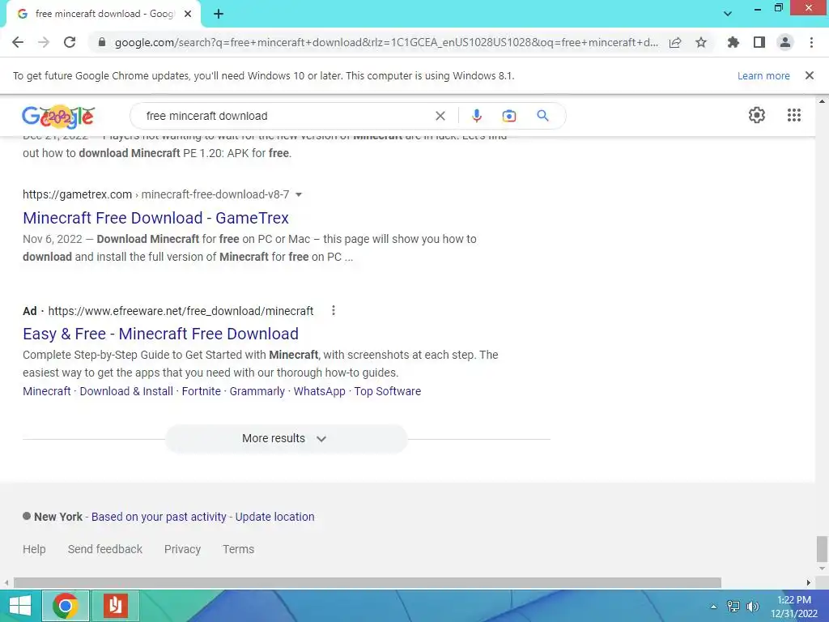The height and width of the screenshot is (622, 829).
Task: Click the Fortnite sitelink
Action: (202, 391)
